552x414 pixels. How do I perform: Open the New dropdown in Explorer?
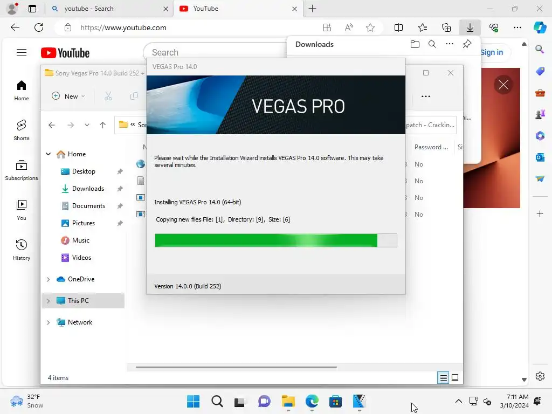68,96
